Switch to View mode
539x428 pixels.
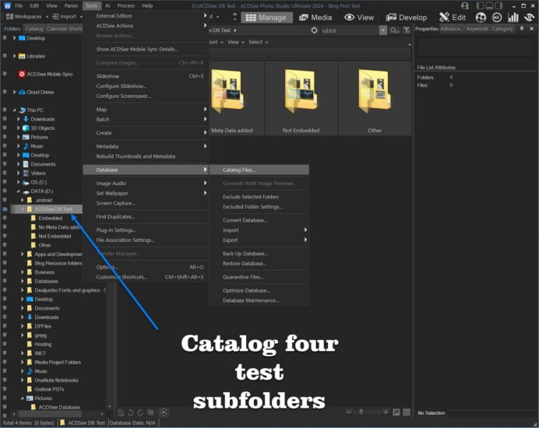(359, 17)
